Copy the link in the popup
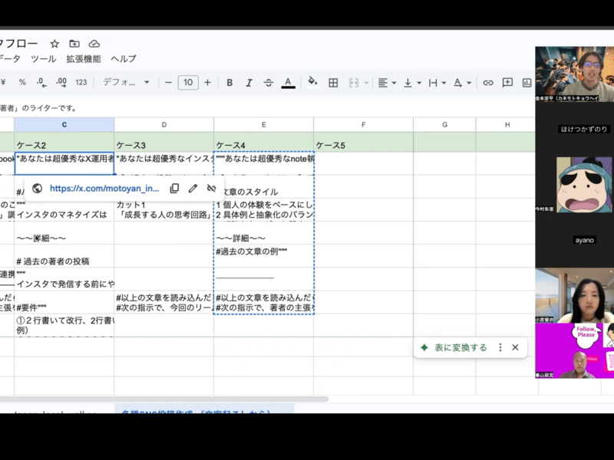This screenshot has height=460, width=614. tap(174, 188)
